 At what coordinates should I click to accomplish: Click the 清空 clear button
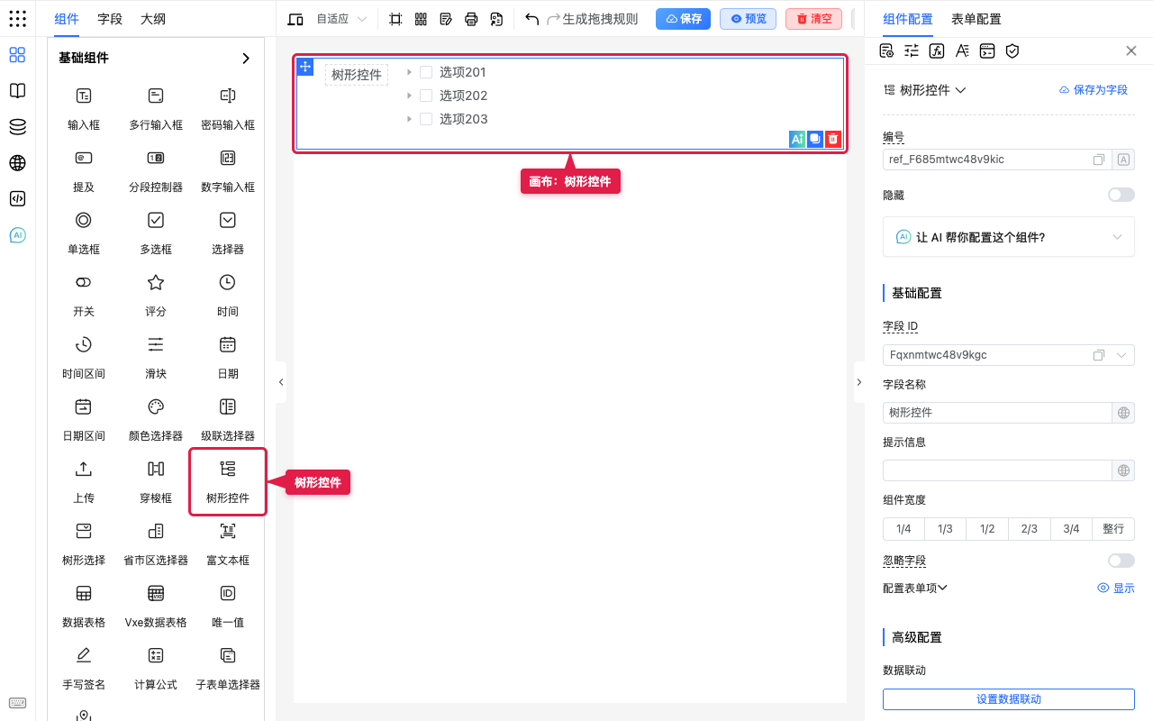click(x=813, y=19)
